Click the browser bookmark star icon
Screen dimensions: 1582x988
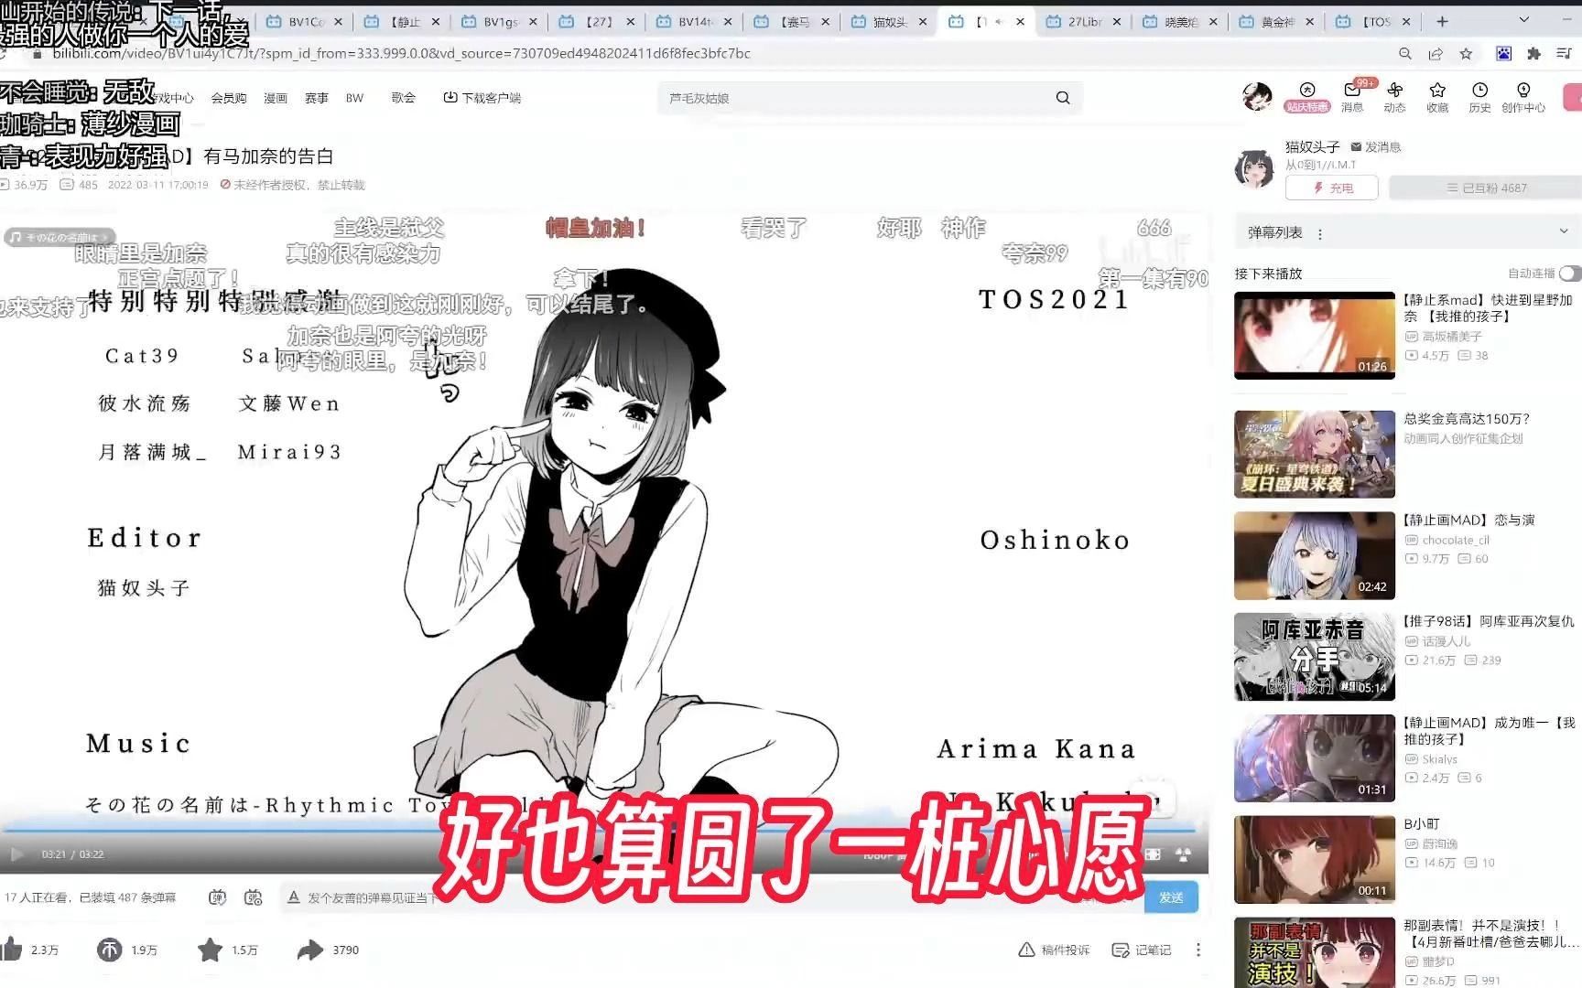(1466, 54)
